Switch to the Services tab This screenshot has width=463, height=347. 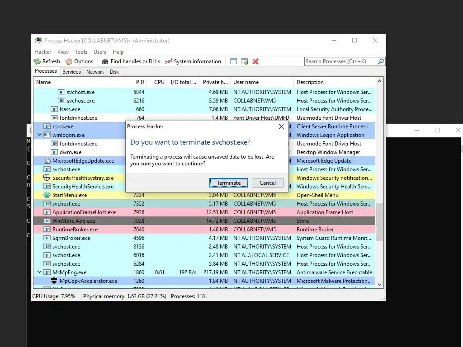click(x=71, y=72)
